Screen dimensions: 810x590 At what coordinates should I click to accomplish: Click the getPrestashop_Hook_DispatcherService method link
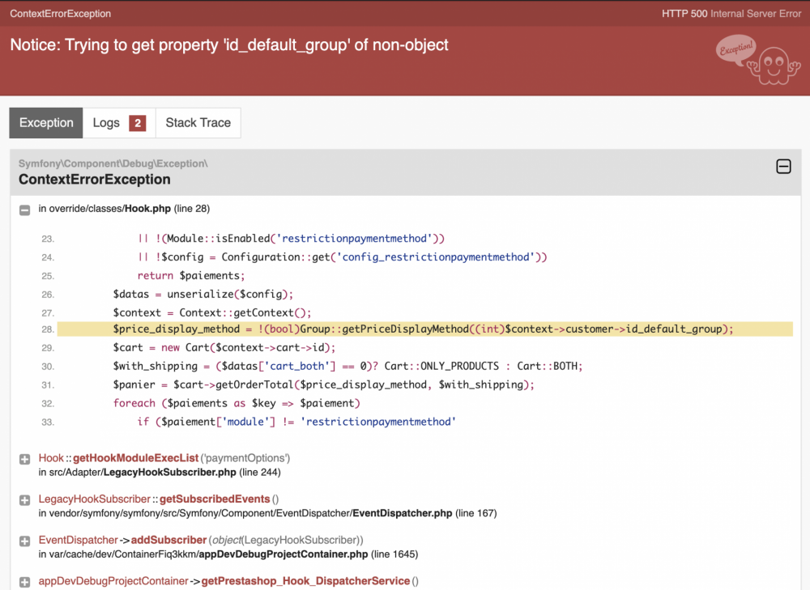pos(305,581)
